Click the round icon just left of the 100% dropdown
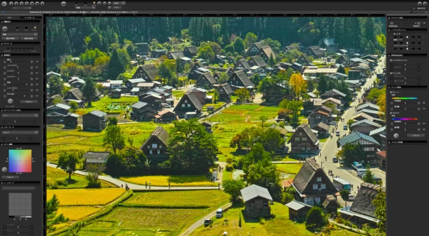The width and height of the screenshot is (429, 236). 110,3
